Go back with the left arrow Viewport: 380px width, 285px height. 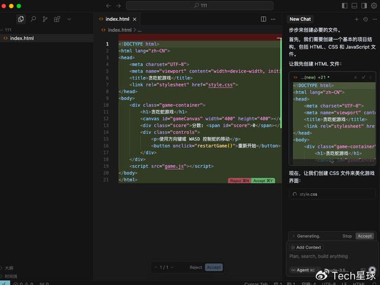pos(108,6)
